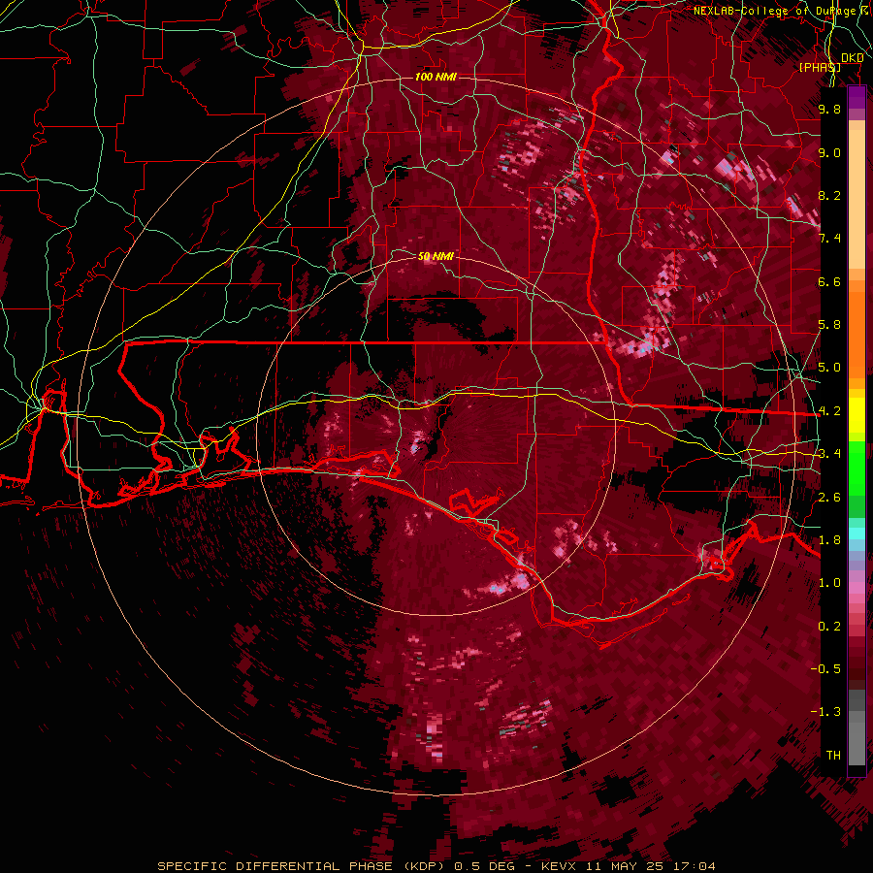Pick the cyan segment of the color bar
873x873 pixels.
pos(857,533)
